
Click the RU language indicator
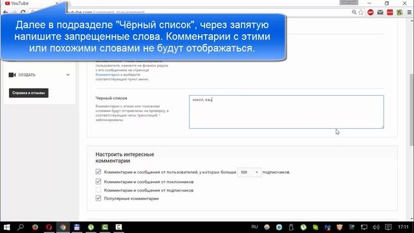[254, 227]
